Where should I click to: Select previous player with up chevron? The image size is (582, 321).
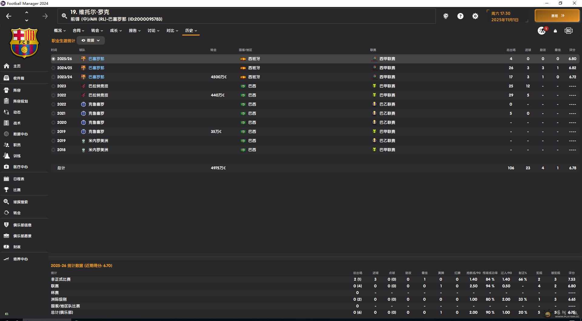27,12
